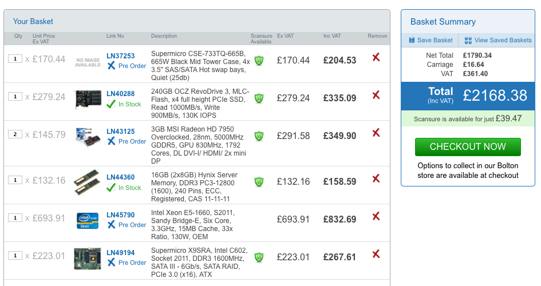The width and height of the screenshot is (541, 286).
Task: Edit quantity field for the £132.16 memory
Action: [15, 180]
